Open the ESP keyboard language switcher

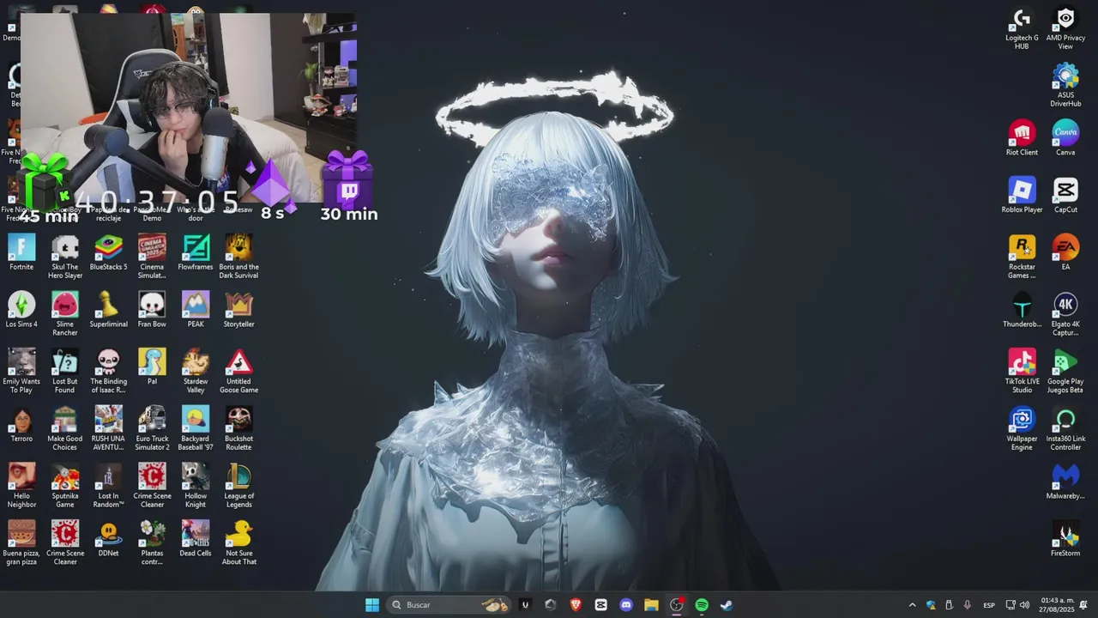(989, 605)
